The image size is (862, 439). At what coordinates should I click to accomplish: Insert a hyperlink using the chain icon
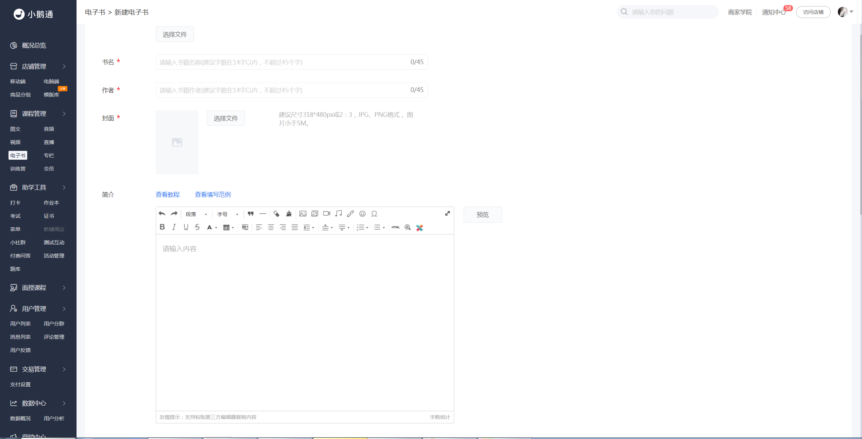coord(350,214)
